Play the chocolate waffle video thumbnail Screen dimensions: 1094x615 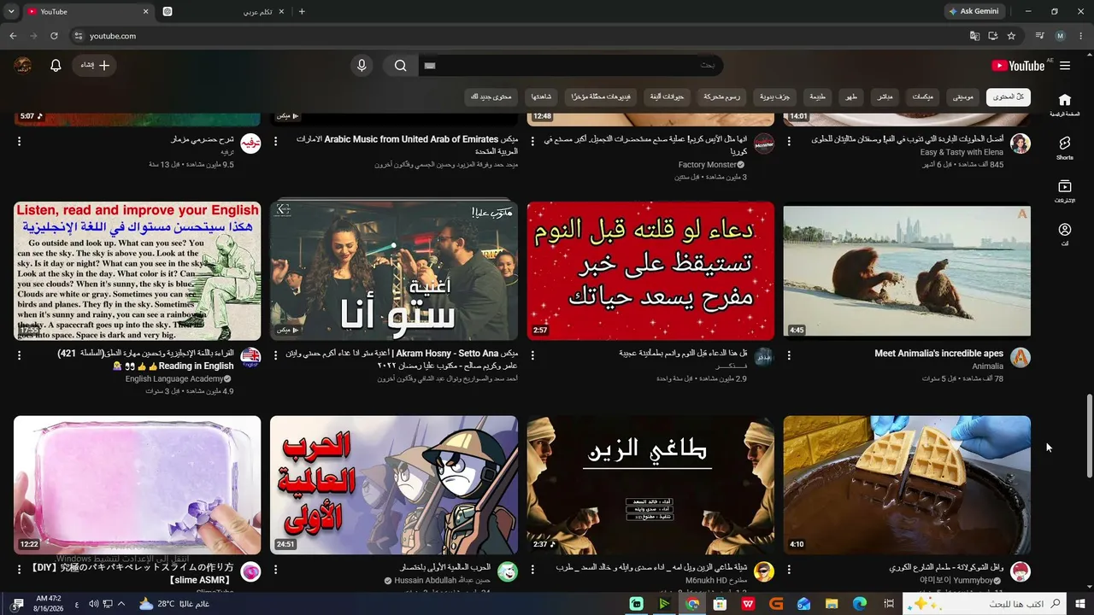point(907,485)
